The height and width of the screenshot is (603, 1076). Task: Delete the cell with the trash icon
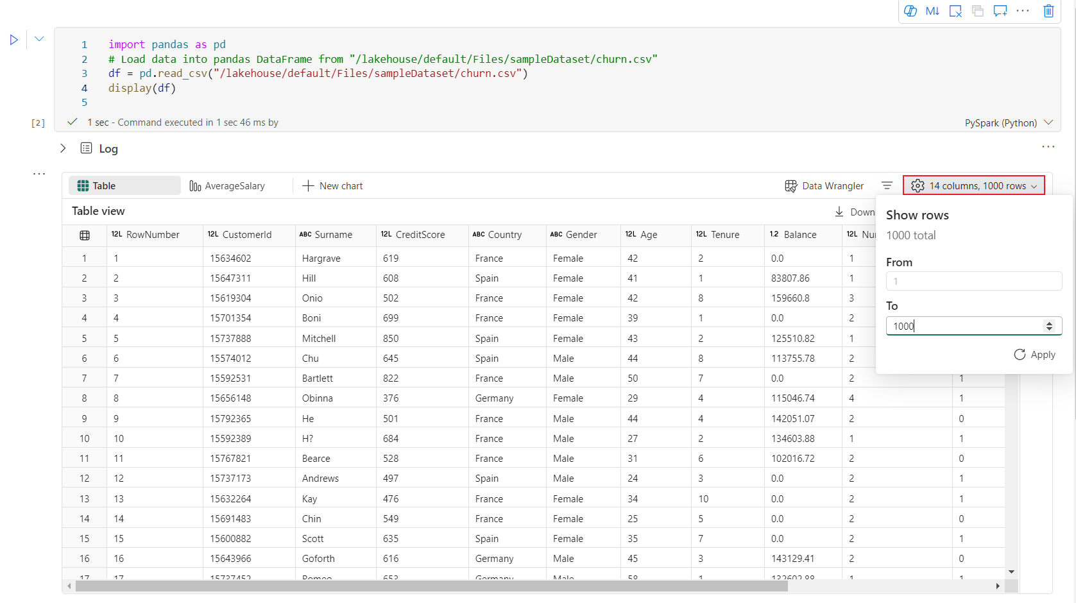coord(1048,11)
